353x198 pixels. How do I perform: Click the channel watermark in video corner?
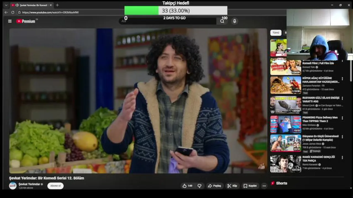[261, 166]
